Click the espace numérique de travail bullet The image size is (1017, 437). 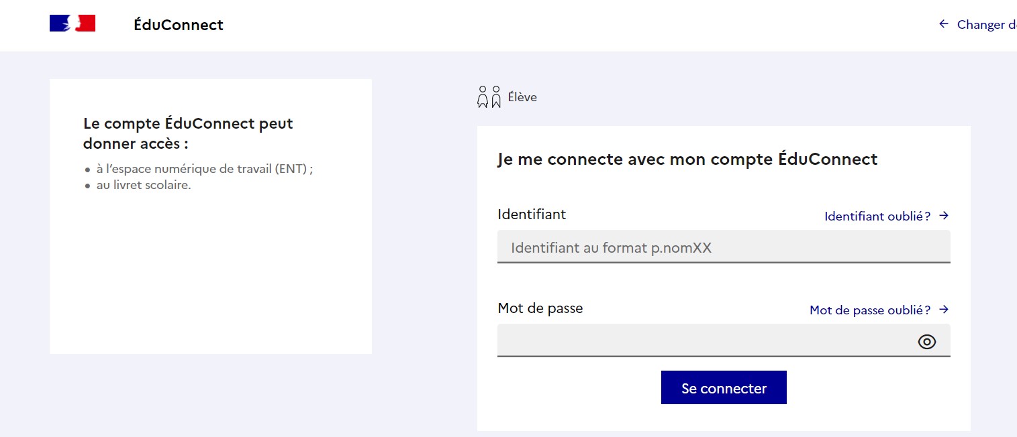point(205,169)
